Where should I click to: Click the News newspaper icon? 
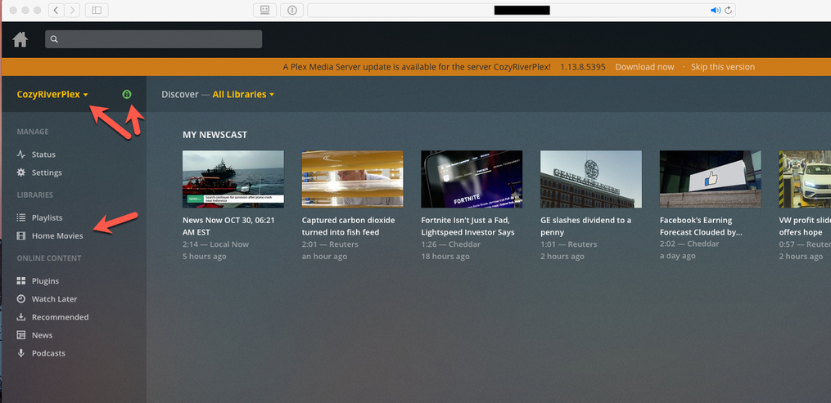[21, 335]
